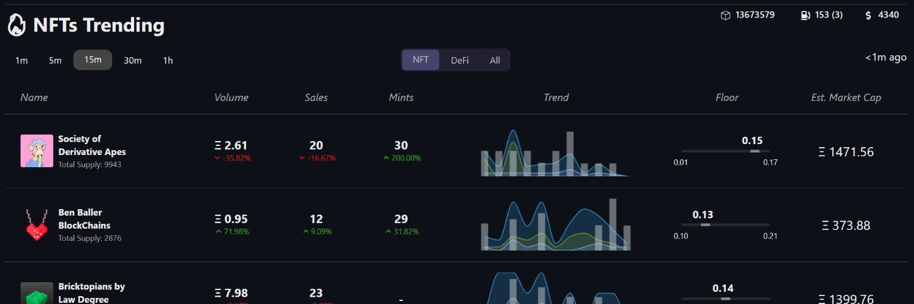Select the 15m time range
The image size is (914, 304).
coord(93,60)
